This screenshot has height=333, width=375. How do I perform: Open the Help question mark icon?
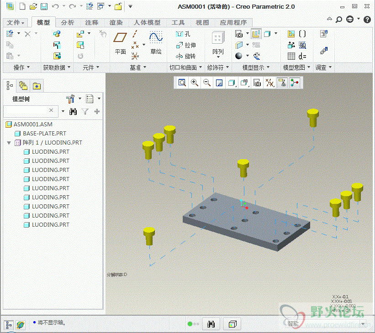click(x=367, y=19)
